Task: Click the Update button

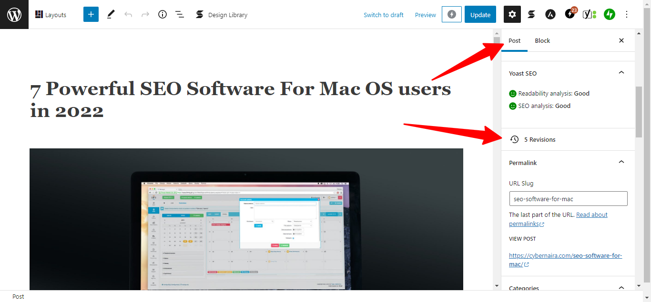Action: point(480,14)
